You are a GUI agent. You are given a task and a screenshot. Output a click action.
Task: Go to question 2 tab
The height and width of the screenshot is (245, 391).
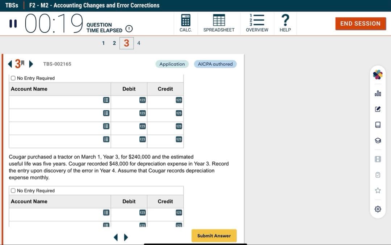pyautogui.click(x=114, y=43)
